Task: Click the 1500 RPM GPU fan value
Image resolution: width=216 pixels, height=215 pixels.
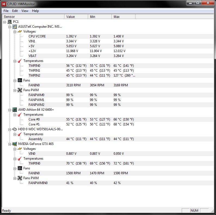Action: pos(73,173)
